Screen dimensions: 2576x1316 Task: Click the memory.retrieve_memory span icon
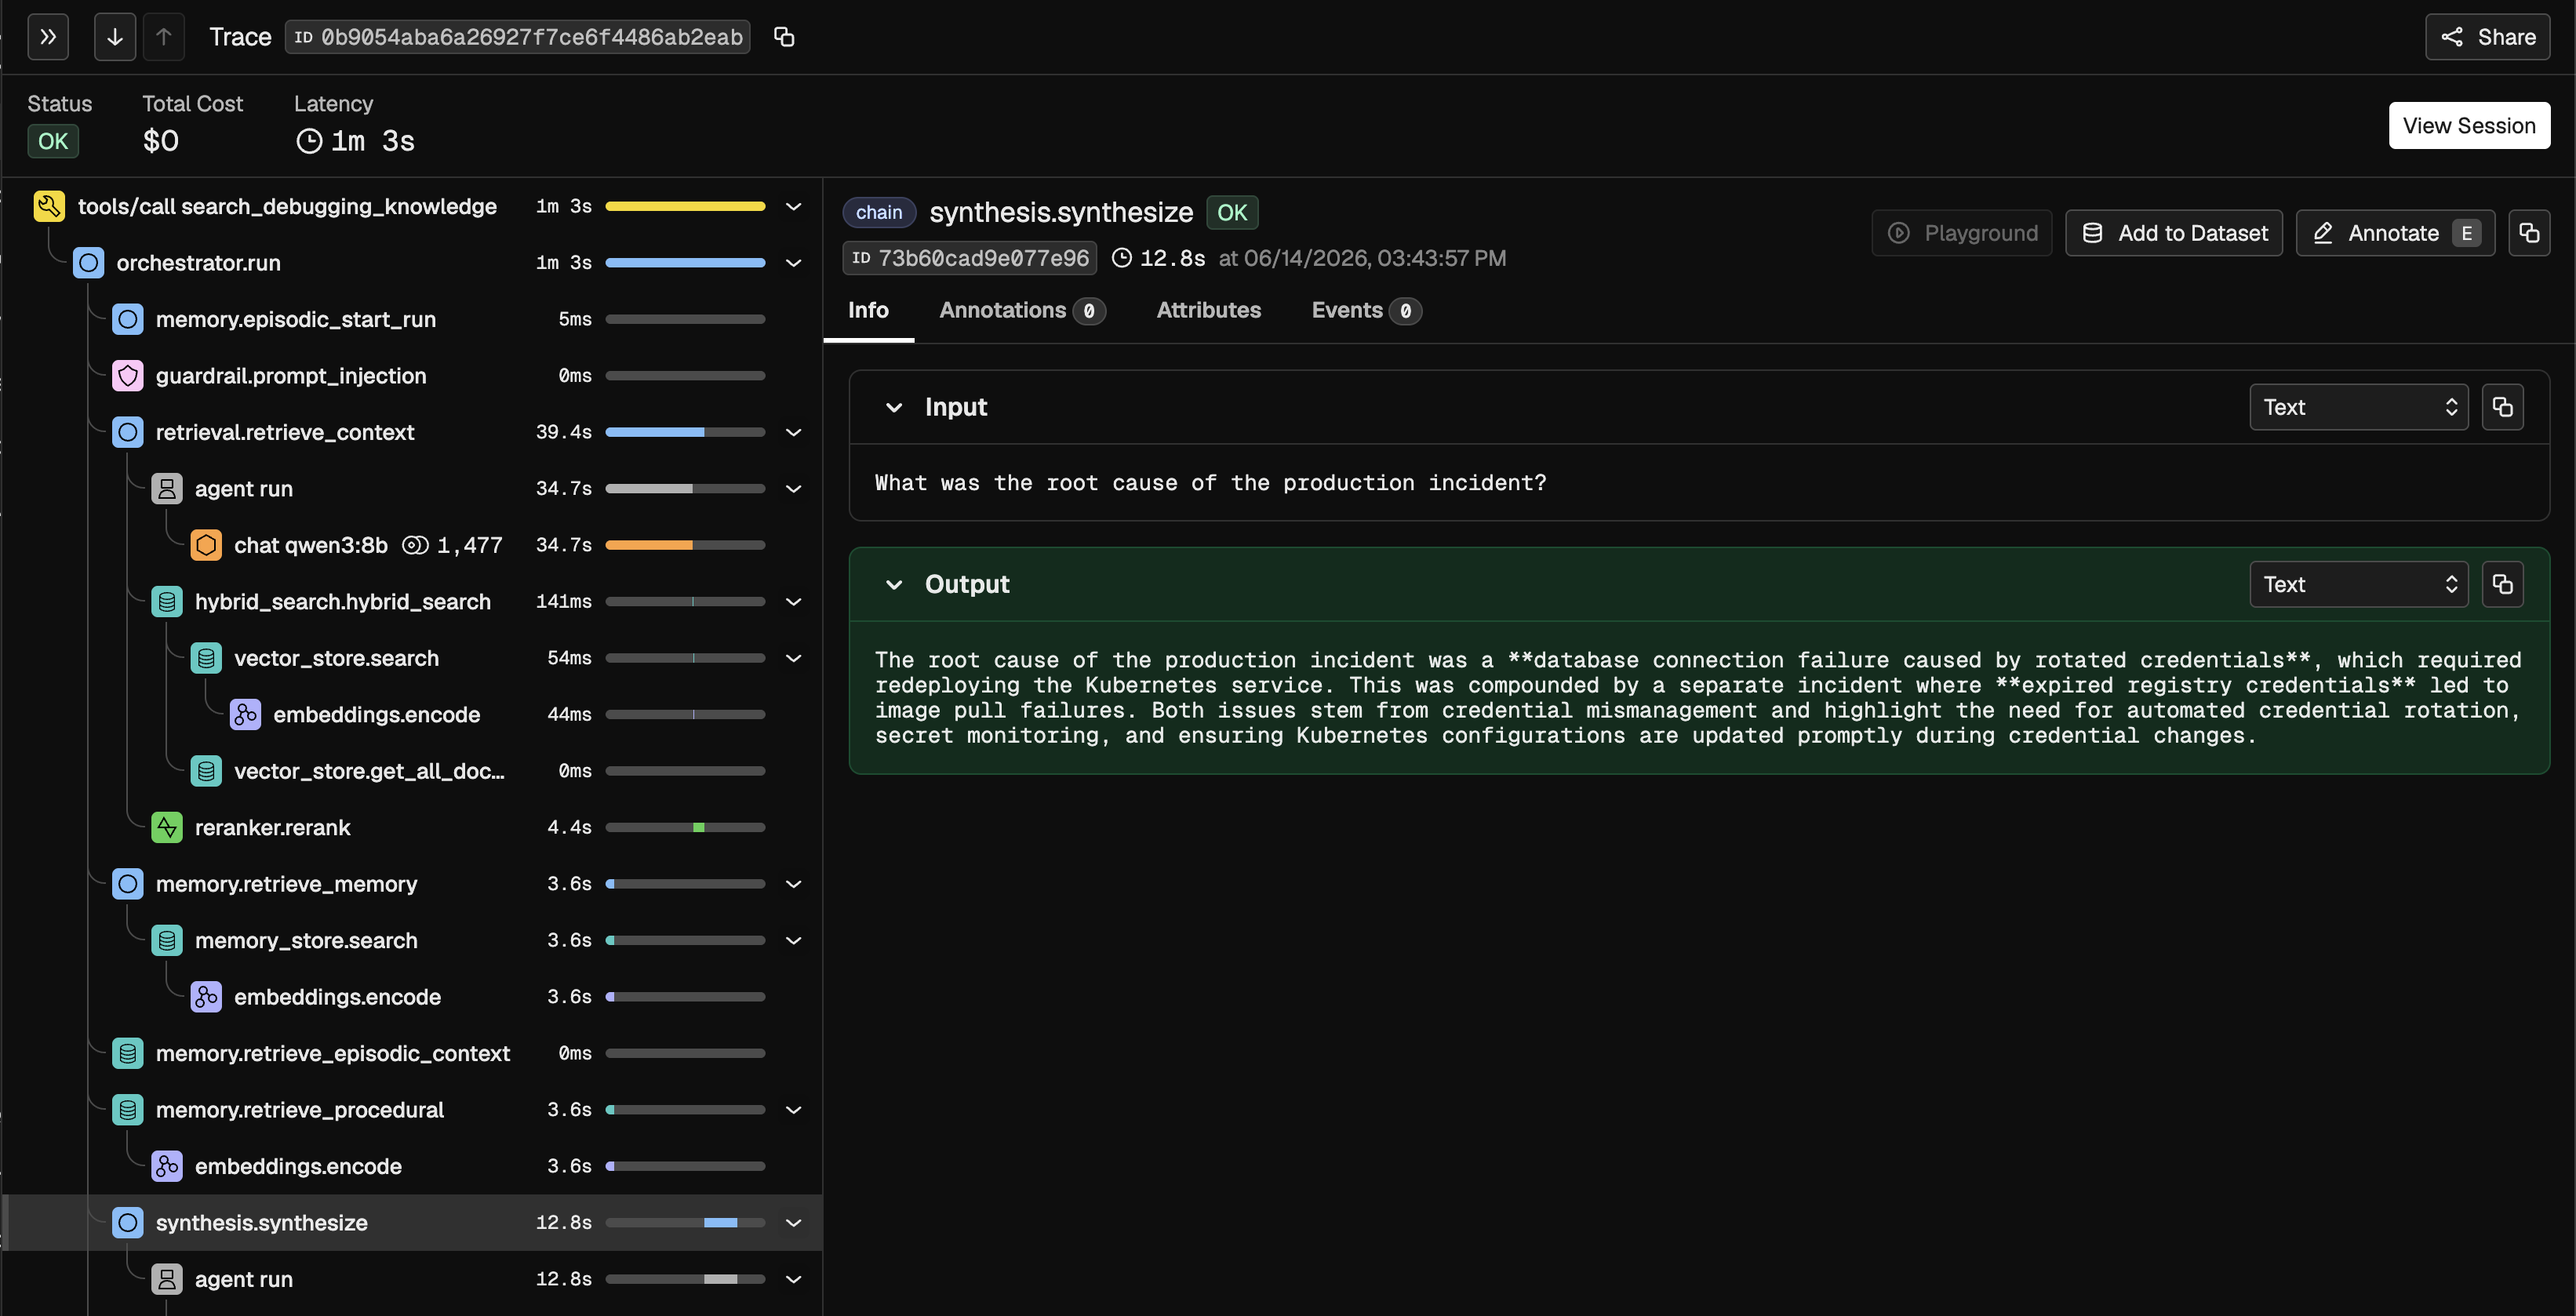[x=127, y=884]
